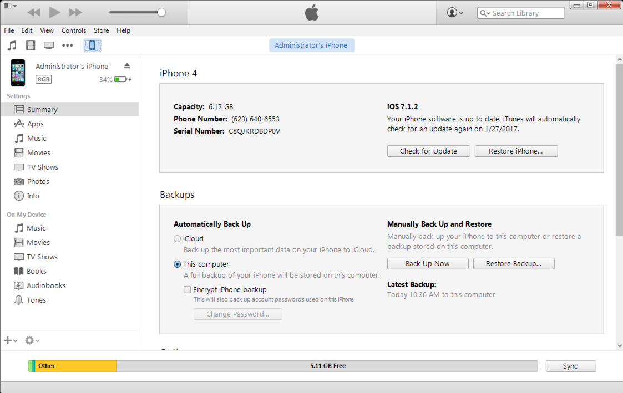
Task: Open Music under Settings
Action: click(x=70, y=138)
